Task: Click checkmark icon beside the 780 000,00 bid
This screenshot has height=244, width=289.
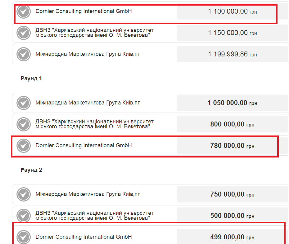Action: point(24,146)
